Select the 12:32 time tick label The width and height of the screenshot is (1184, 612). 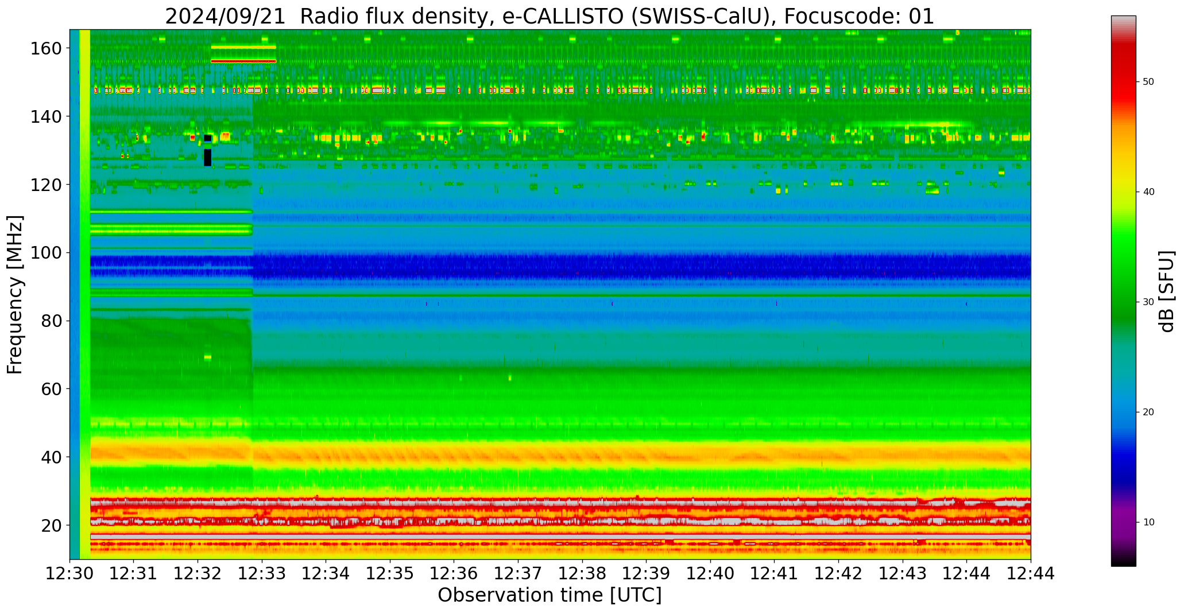coord(198,574)
